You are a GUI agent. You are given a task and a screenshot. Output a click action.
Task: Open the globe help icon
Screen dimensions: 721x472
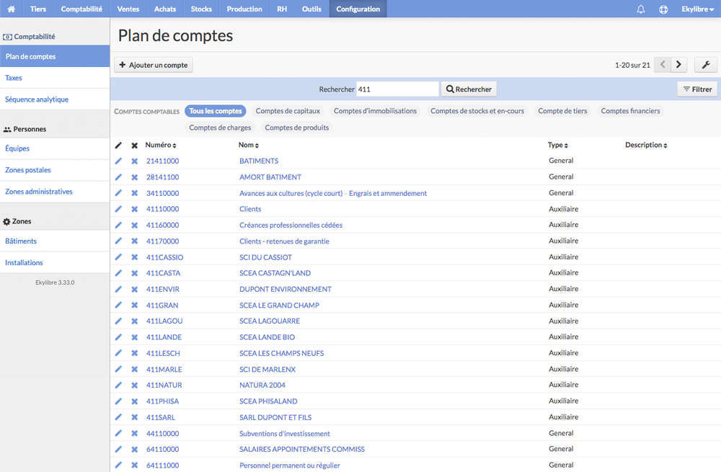click(x=663, y=9)
